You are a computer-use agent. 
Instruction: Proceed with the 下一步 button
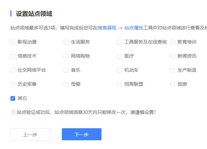[82, 135]
